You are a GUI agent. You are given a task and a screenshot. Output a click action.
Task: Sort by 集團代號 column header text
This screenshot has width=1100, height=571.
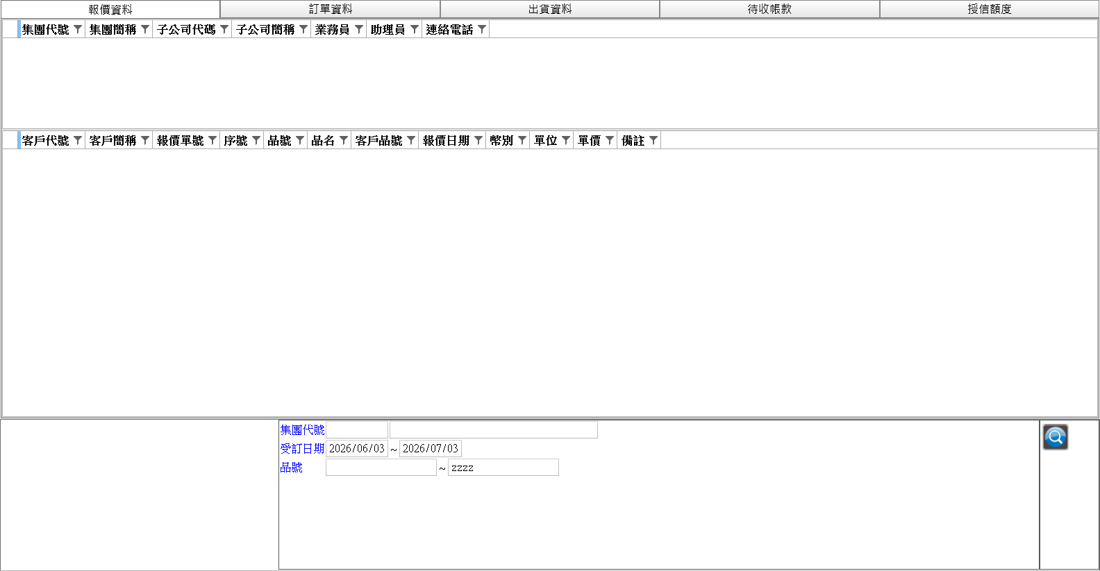(x=46, y=29)
